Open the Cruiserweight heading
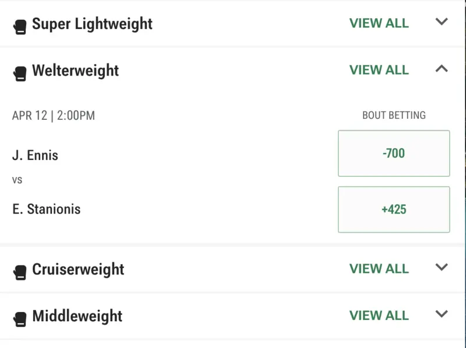466x348 pixels. coord(78,269)
